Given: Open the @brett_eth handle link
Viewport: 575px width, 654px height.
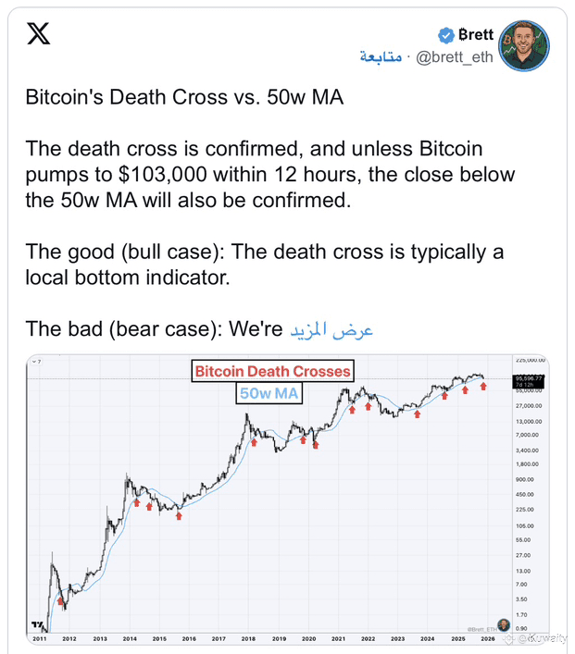Looking at the screenshot, I should (x=454, y=57).
